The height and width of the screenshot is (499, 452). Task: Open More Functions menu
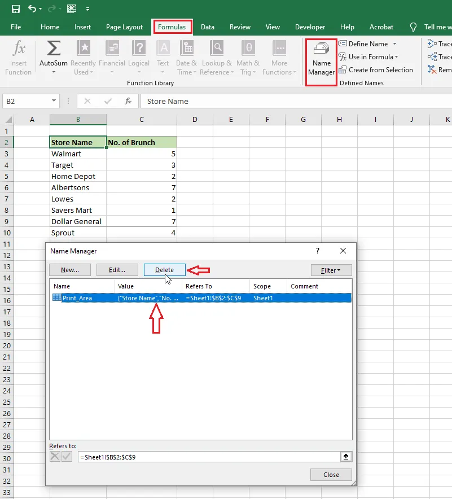click(x=279, y=58)
